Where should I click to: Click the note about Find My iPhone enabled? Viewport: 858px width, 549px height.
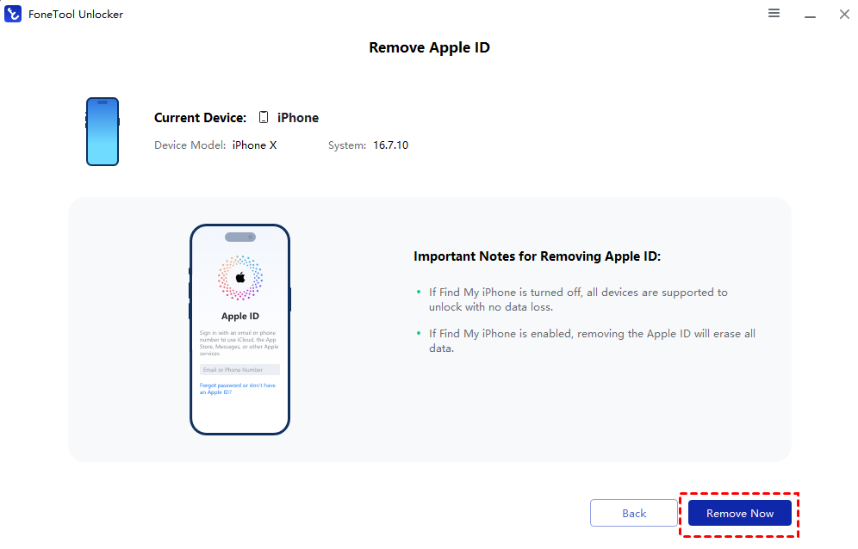[591, 341]
